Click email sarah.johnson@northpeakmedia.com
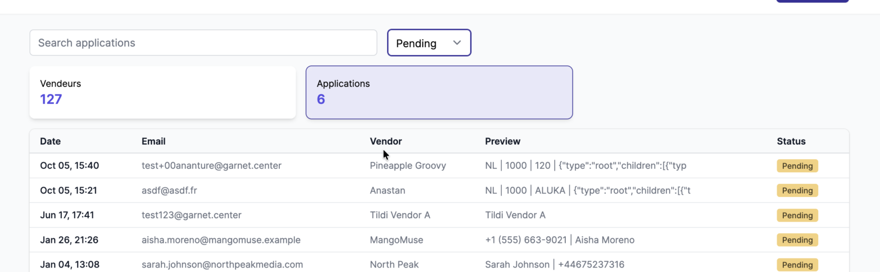 coord(222,264)
